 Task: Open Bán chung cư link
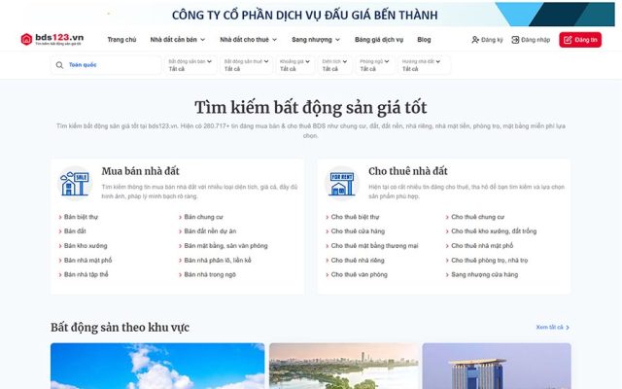click(203, 217)
